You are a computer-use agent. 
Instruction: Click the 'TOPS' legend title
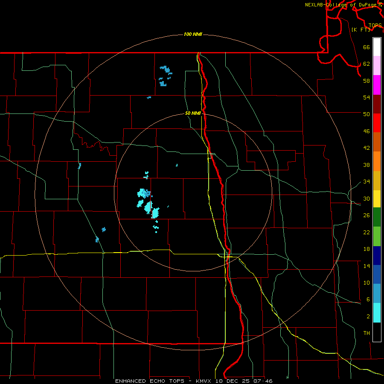375,26
